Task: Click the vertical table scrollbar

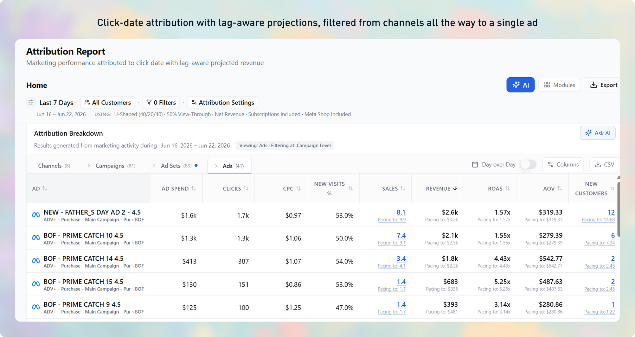Action: tap(618, 209)
